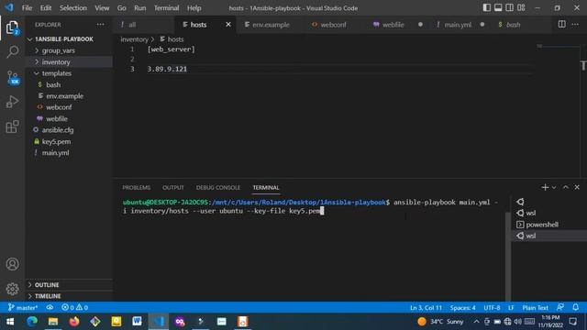587x330 pixels.
Task: Open main.yml in explorer tree
Action: 55,153
